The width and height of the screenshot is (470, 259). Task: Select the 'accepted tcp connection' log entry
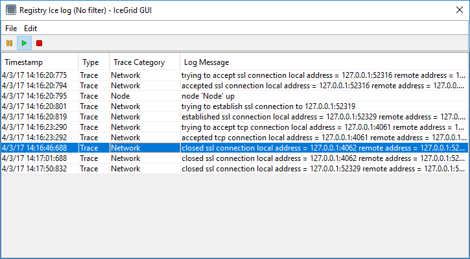pos(235,138)
